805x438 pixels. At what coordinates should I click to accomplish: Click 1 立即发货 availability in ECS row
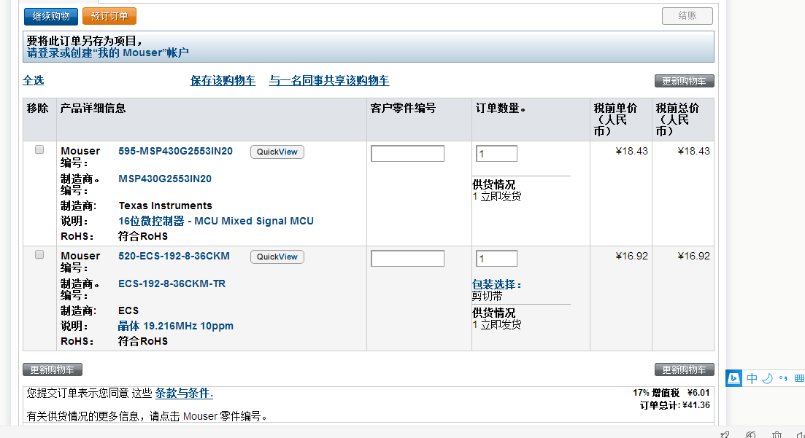click(497, 324)
